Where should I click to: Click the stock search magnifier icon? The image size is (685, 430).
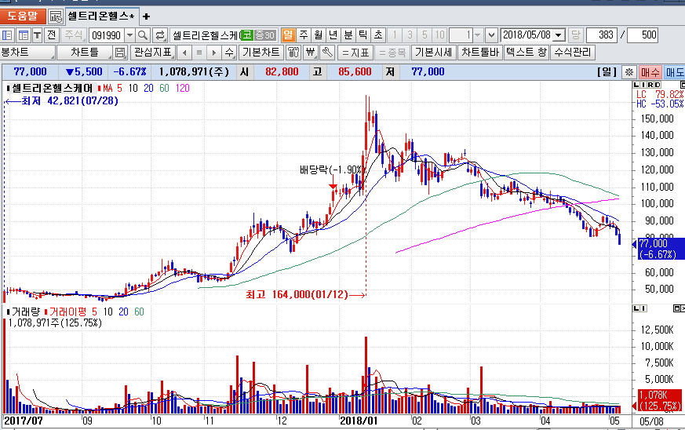click(x=143, y=35)
